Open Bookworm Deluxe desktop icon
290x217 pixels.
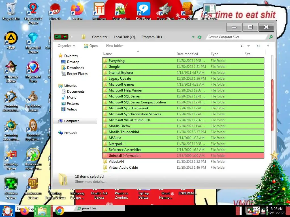(33, 188)
